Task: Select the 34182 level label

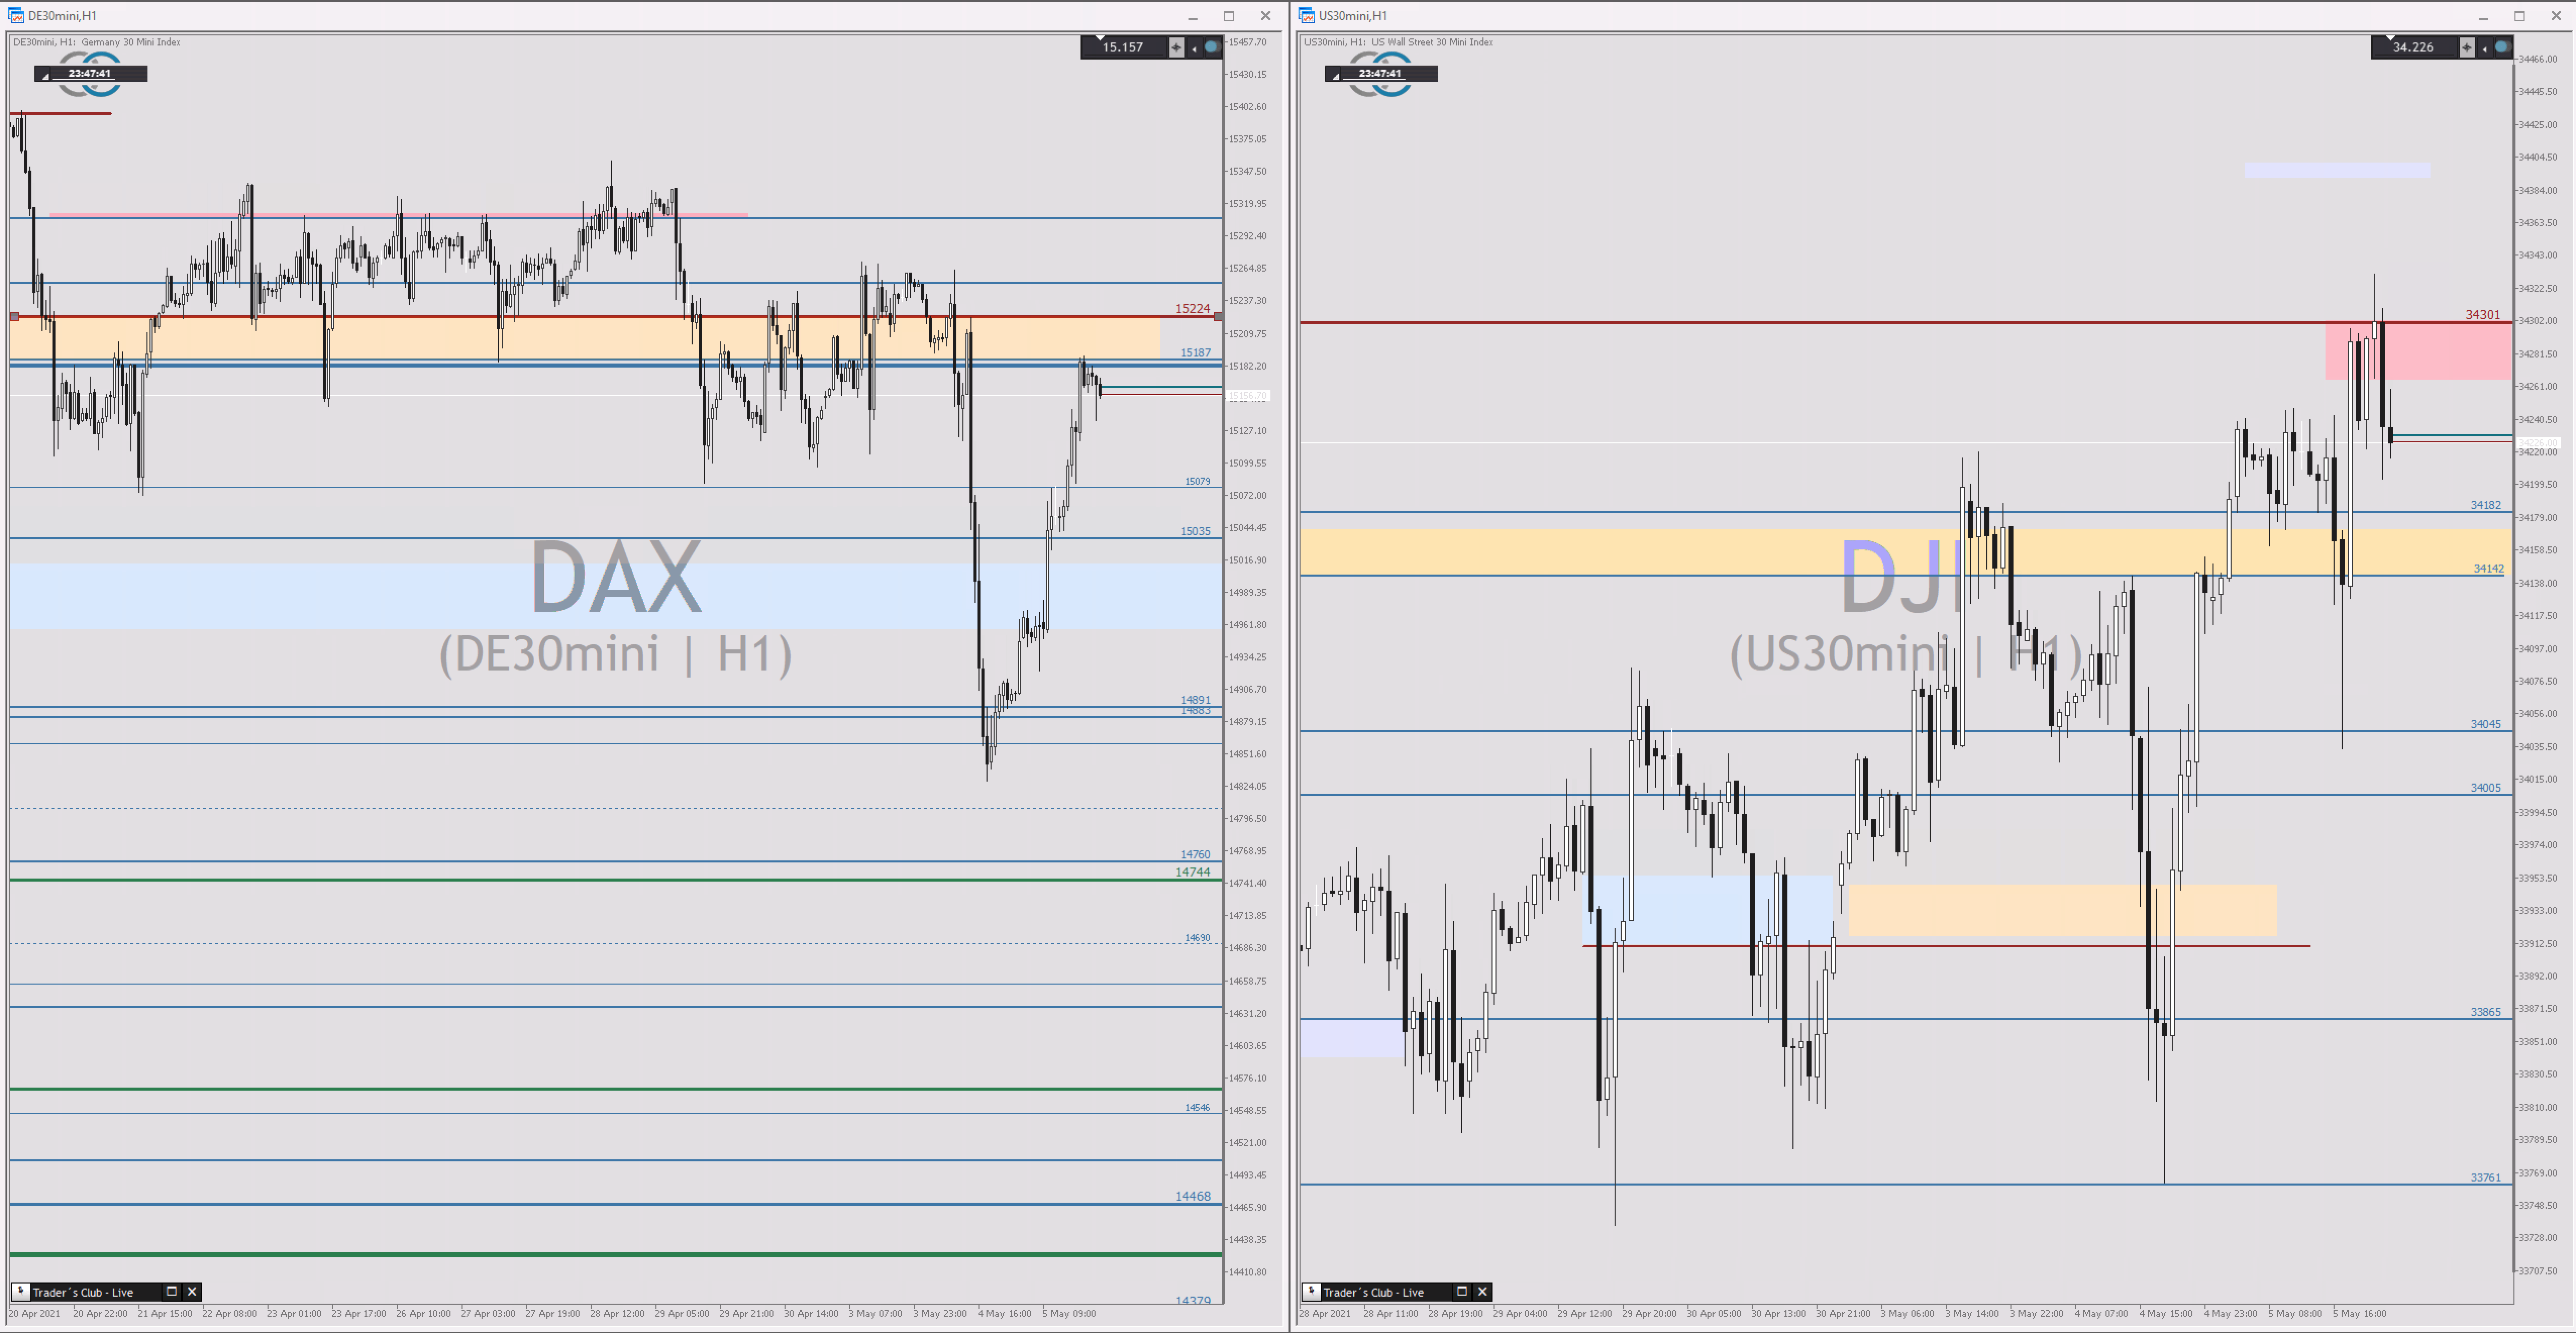Action: point(2485,505)
